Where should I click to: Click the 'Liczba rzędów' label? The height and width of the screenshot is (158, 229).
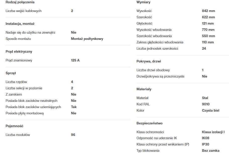pyautogui.click(x=16, y=82)
